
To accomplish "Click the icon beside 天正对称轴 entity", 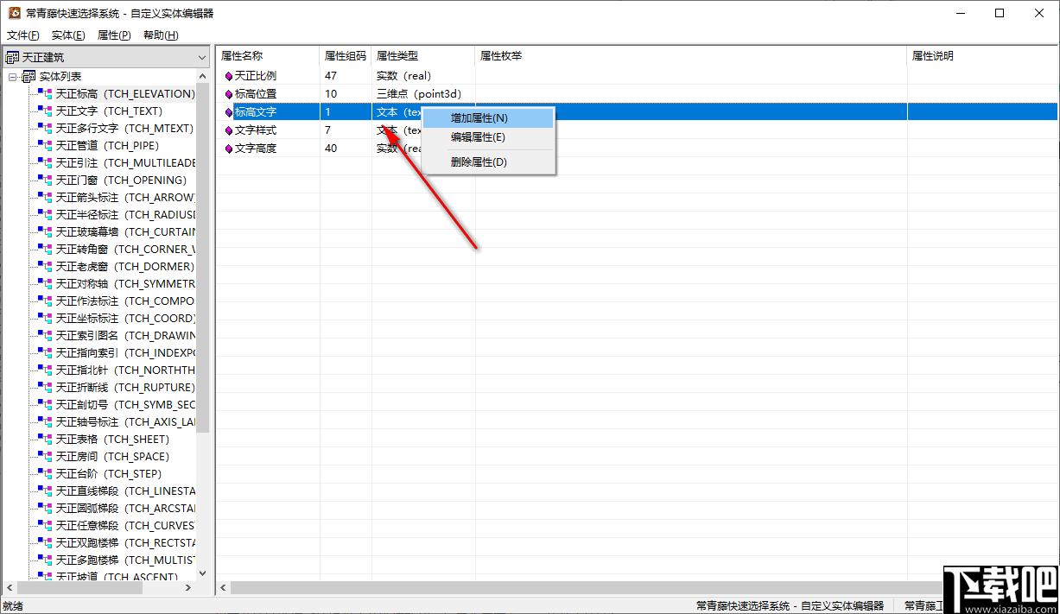I will click(x=45, y=283).
